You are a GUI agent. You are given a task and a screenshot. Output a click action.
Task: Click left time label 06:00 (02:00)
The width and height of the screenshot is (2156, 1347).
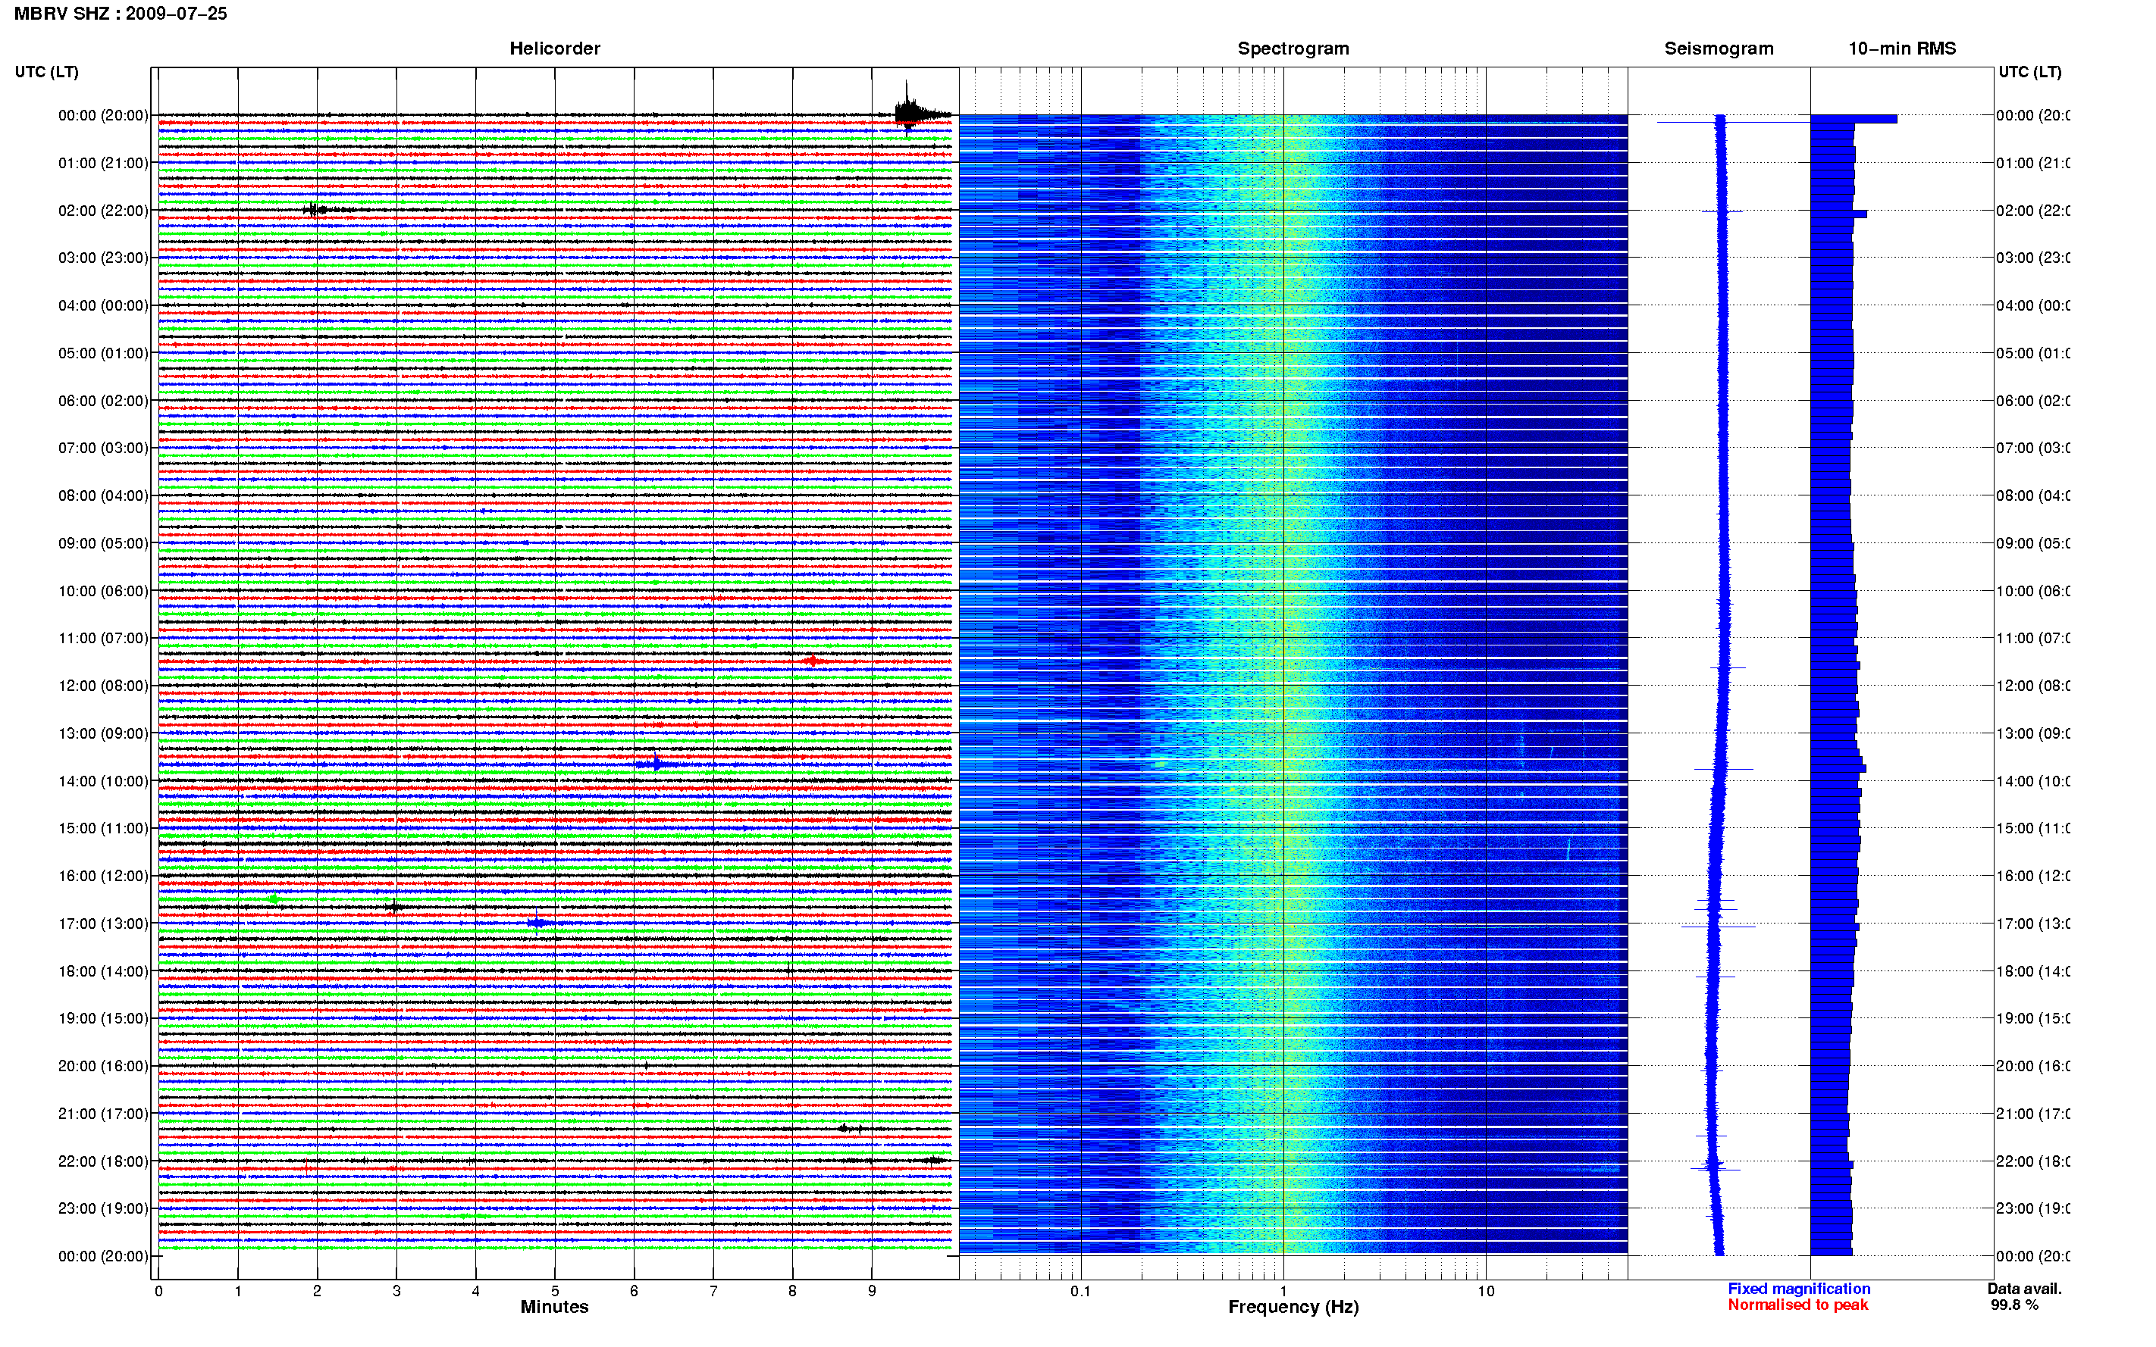coord(103,401)
